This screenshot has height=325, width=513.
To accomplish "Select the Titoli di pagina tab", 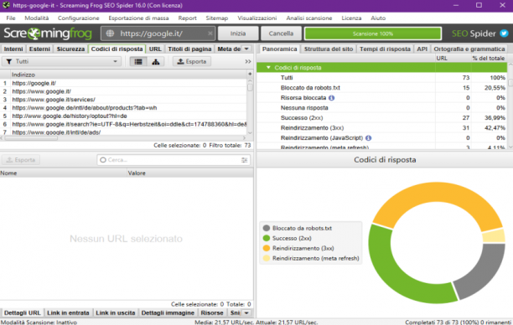I will (189, 49).
